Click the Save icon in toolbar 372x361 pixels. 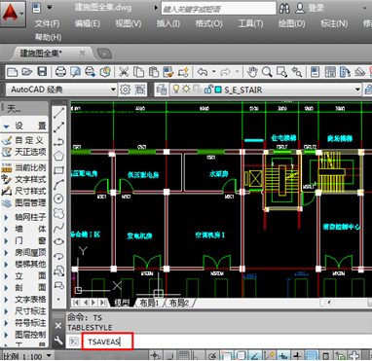42,71
